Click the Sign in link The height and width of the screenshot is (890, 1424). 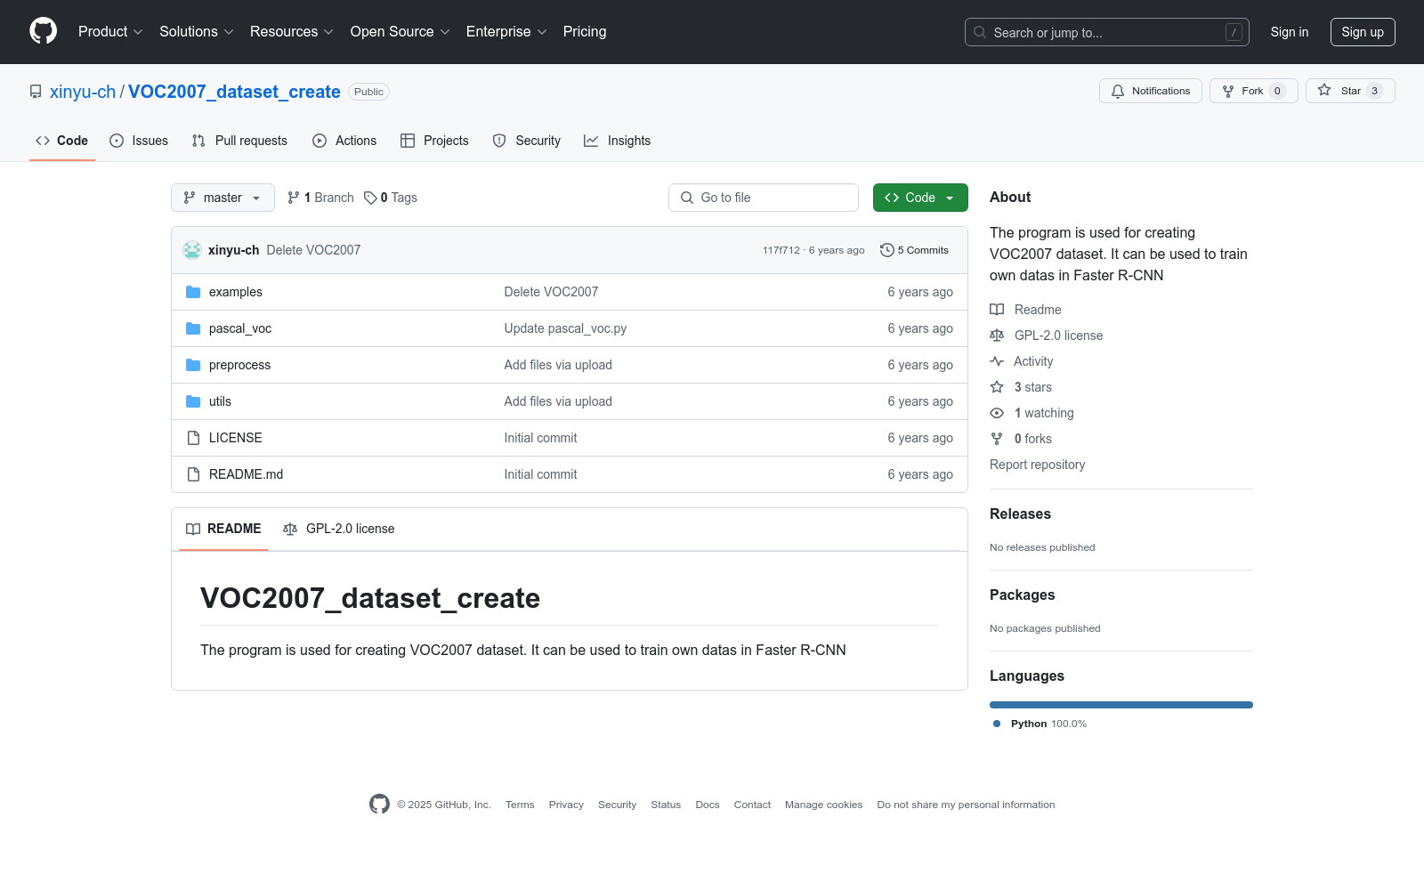(1289, 32)
